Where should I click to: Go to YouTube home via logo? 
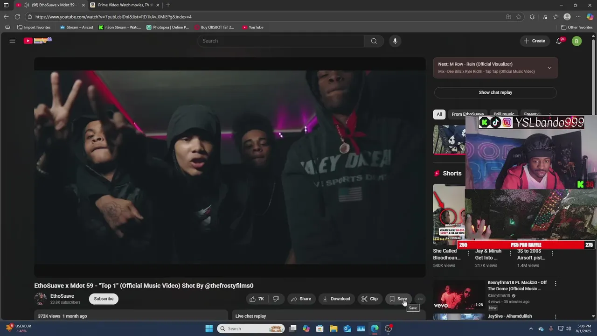(37, 41)
